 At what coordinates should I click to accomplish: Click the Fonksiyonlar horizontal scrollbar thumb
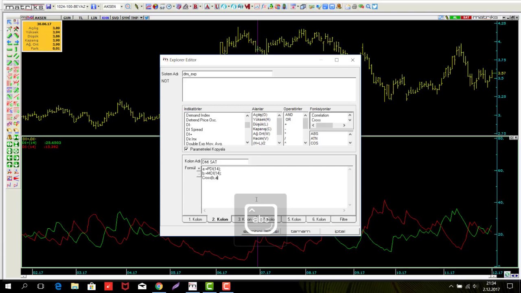coord(324,125)
